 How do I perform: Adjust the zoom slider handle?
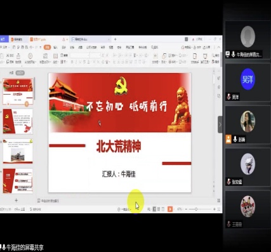tap(196, 209)
